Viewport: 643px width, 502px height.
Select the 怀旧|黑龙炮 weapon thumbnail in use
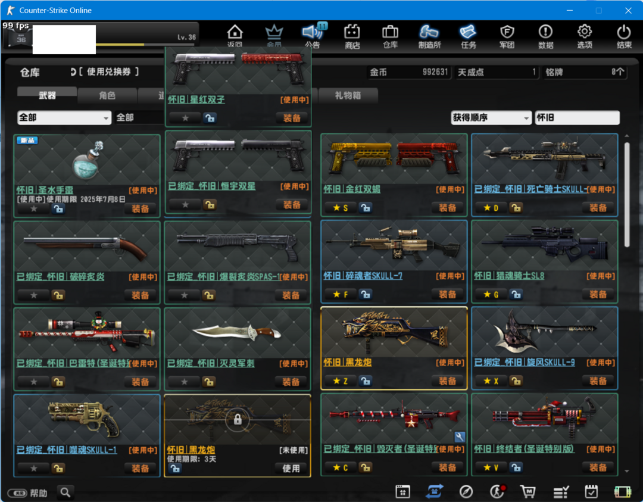click(394, 333)
